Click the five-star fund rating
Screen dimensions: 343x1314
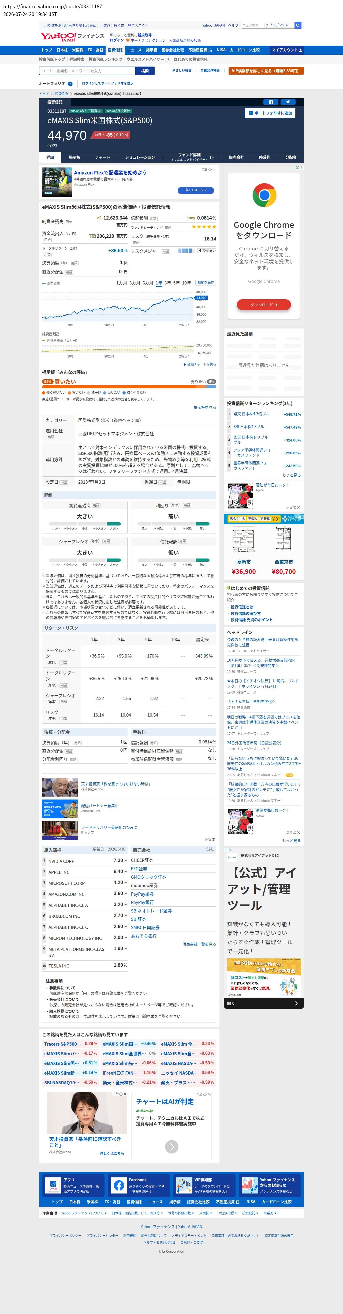(204, 227)
